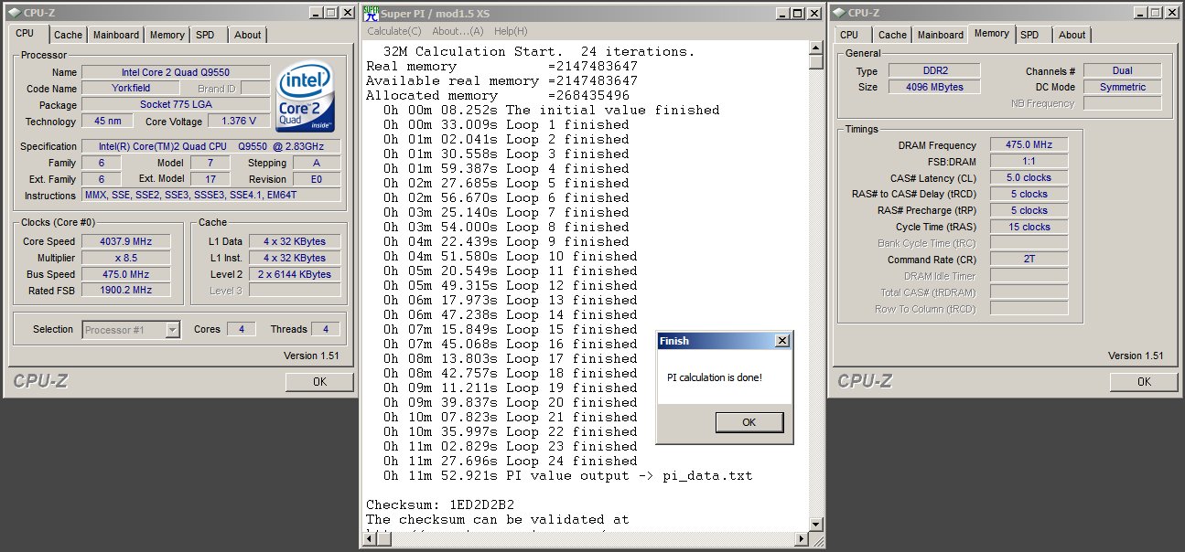The image size is (1185, 552).
Task: Click the Multiplier value x 8.5
Action: point(126,258)
